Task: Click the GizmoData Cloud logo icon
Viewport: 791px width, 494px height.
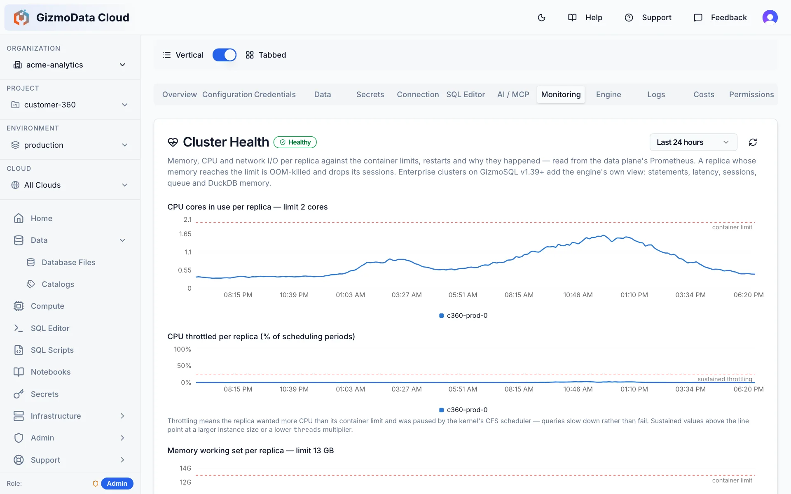Action: 21,17
